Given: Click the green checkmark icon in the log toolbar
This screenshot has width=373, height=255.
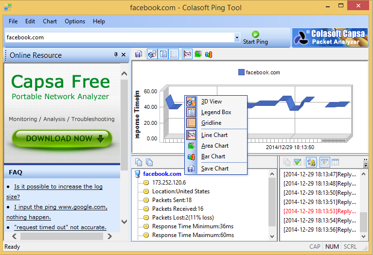Looking at the screenshot, I should [x=297, y=162].
